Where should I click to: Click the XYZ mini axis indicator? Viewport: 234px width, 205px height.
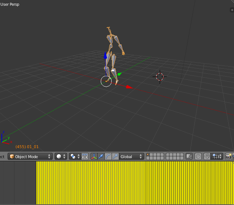[6, 138]
